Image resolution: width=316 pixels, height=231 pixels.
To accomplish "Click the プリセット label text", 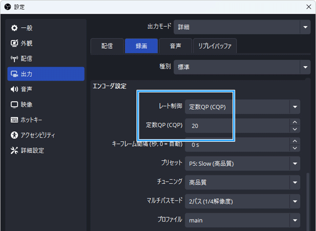I will (x=172, y=162).
